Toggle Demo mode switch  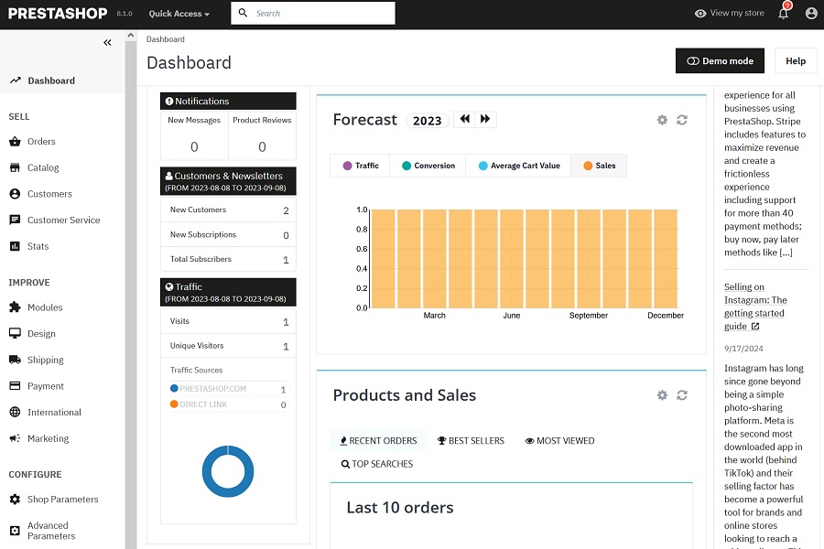(720, 61)
